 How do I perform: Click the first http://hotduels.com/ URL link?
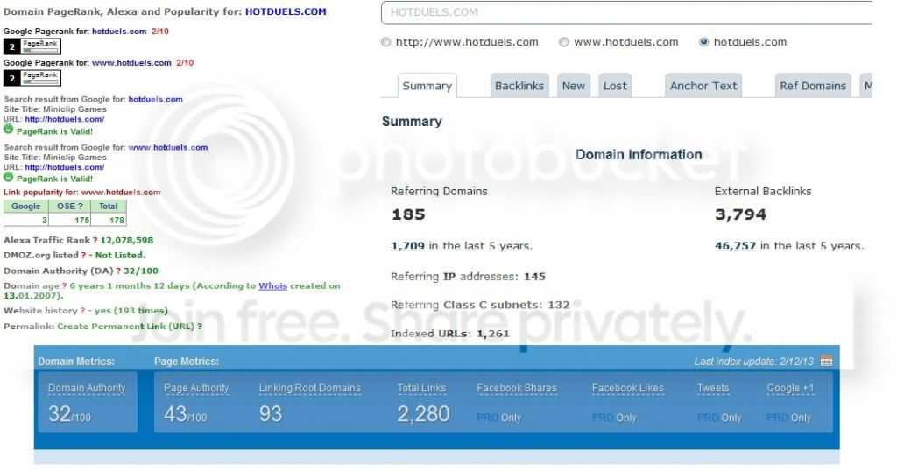64,119
